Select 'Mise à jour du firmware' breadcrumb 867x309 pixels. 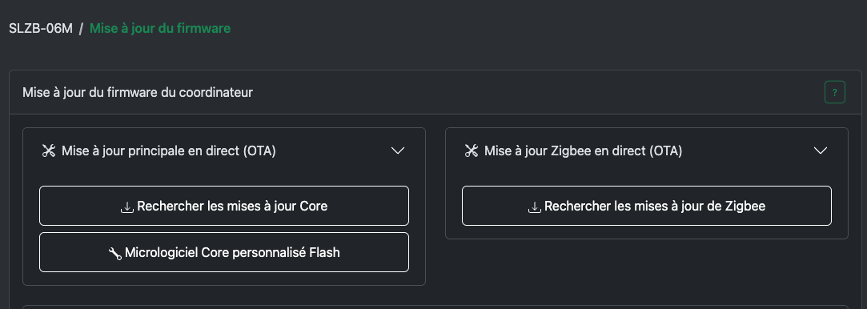click(160, 28)
